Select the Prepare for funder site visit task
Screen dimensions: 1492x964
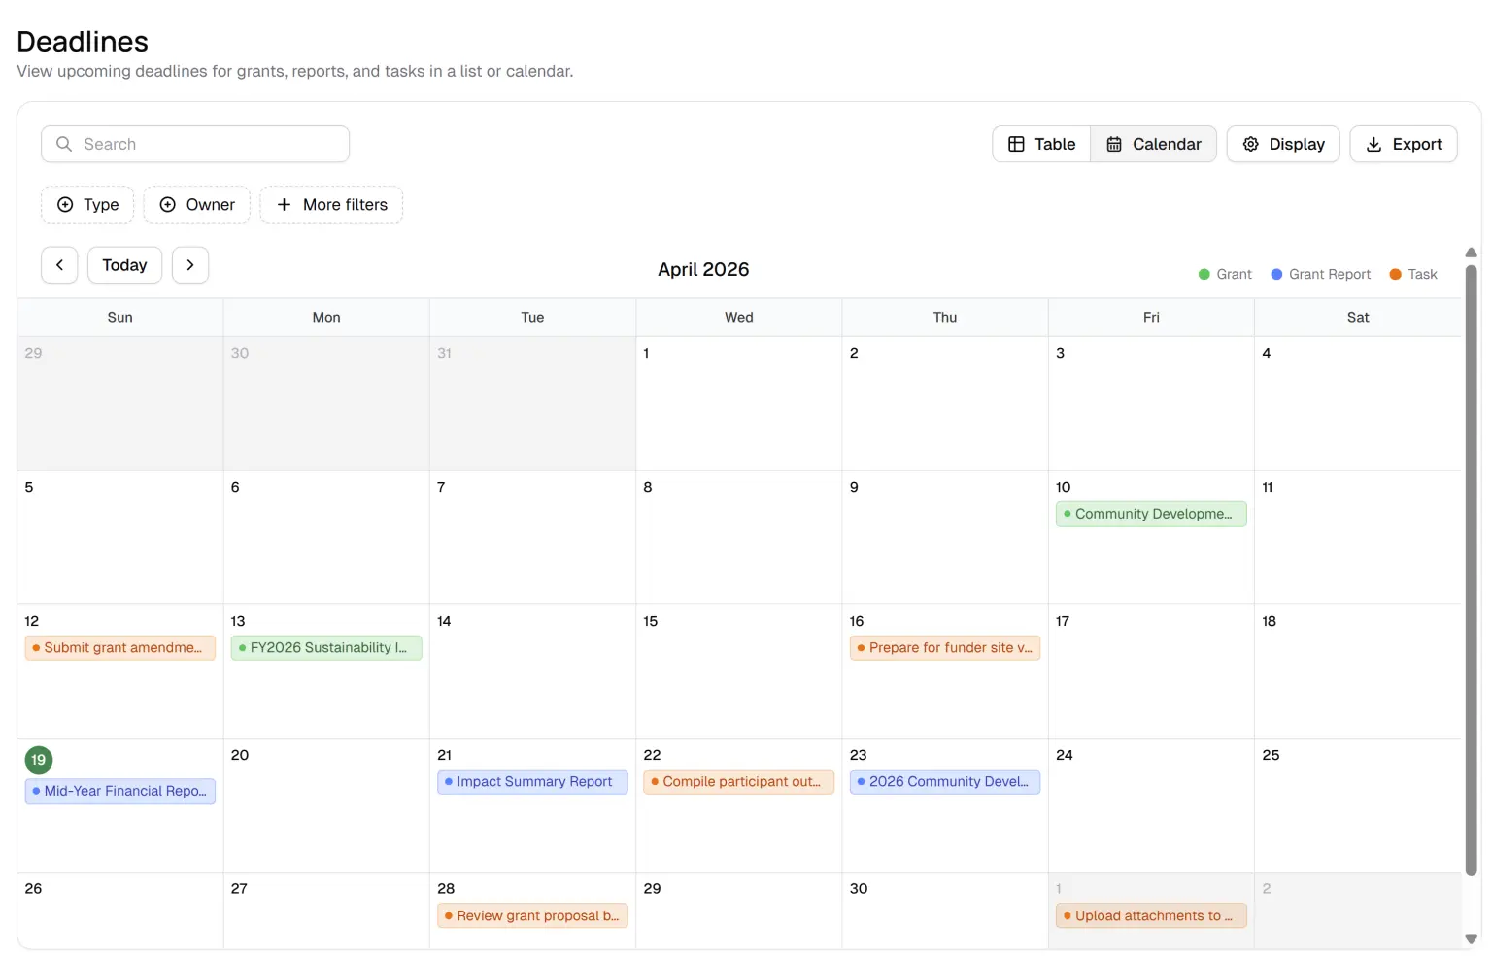(944, 647)
